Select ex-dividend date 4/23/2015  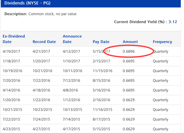pos(11,129)
